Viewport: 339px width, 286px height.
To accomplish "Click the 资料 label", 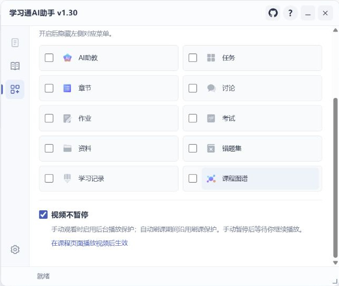I will [x=85, y=148].
